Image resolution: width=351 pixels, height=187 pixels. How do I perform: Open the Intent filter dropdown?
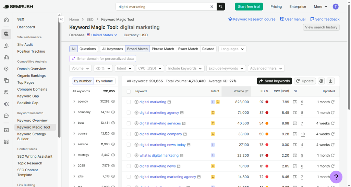124,68
